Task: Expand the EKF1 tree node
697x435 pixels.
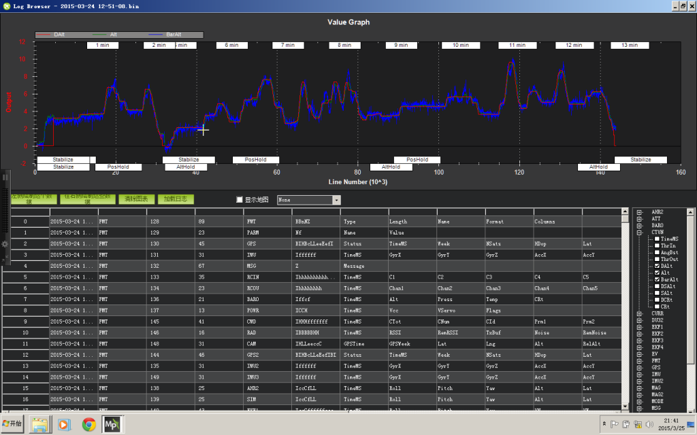Action: click(639, 327)
